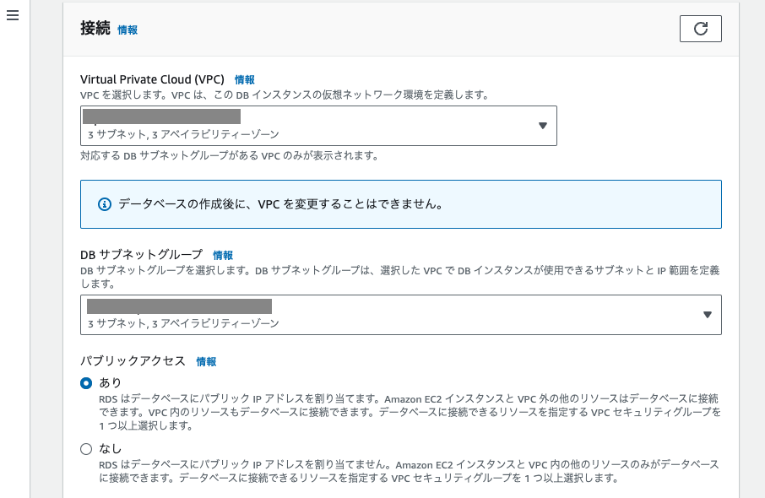The width and height of the screenshot is (765, 498).
Task: Click notice text データベースの作成後に、VPC を変更することはできません。
Action: pos(280,204)
